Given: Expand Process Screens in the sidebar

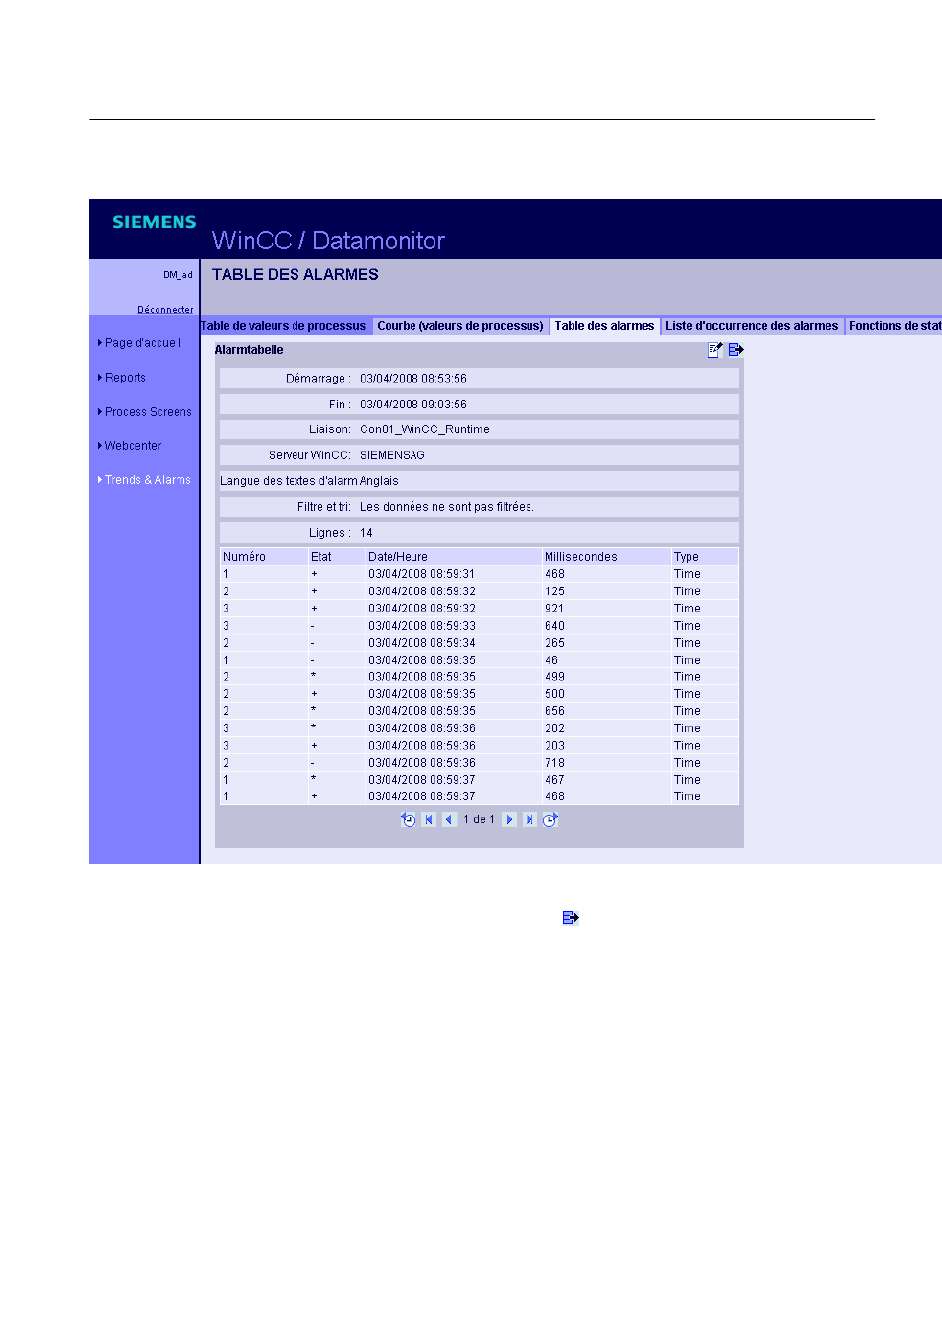Looking at the screenshot, I should pos(149,412).
